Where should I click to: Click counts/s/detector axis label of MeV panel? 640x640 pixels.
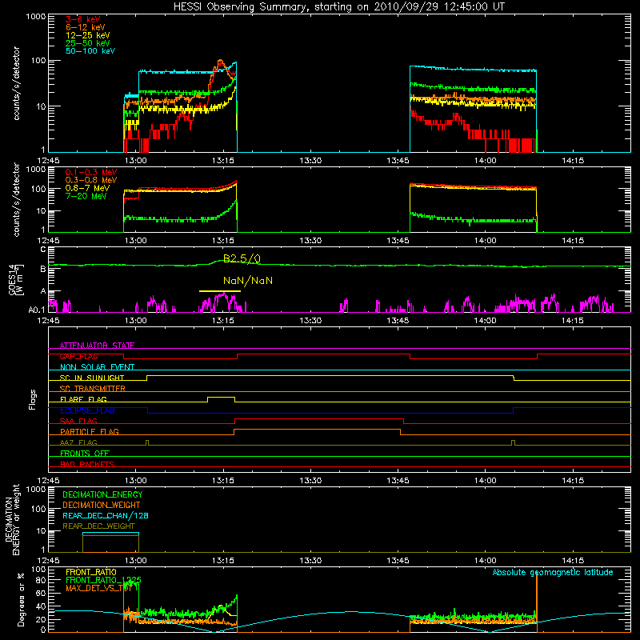(x=16, y=199)
